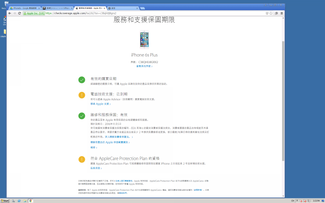Close the iPhone6s Google Drive tab

(x=39, y=8)
